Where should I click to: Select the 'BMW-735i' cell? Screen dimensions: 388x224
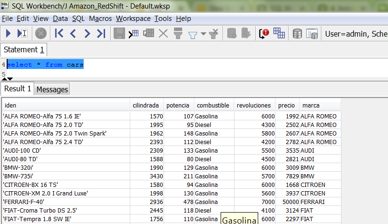coord(66,176)
